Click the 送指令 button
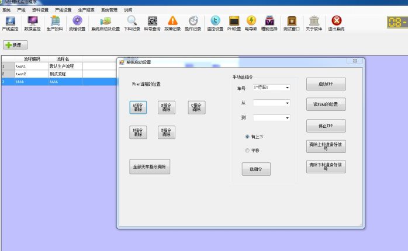 (256, 169)
